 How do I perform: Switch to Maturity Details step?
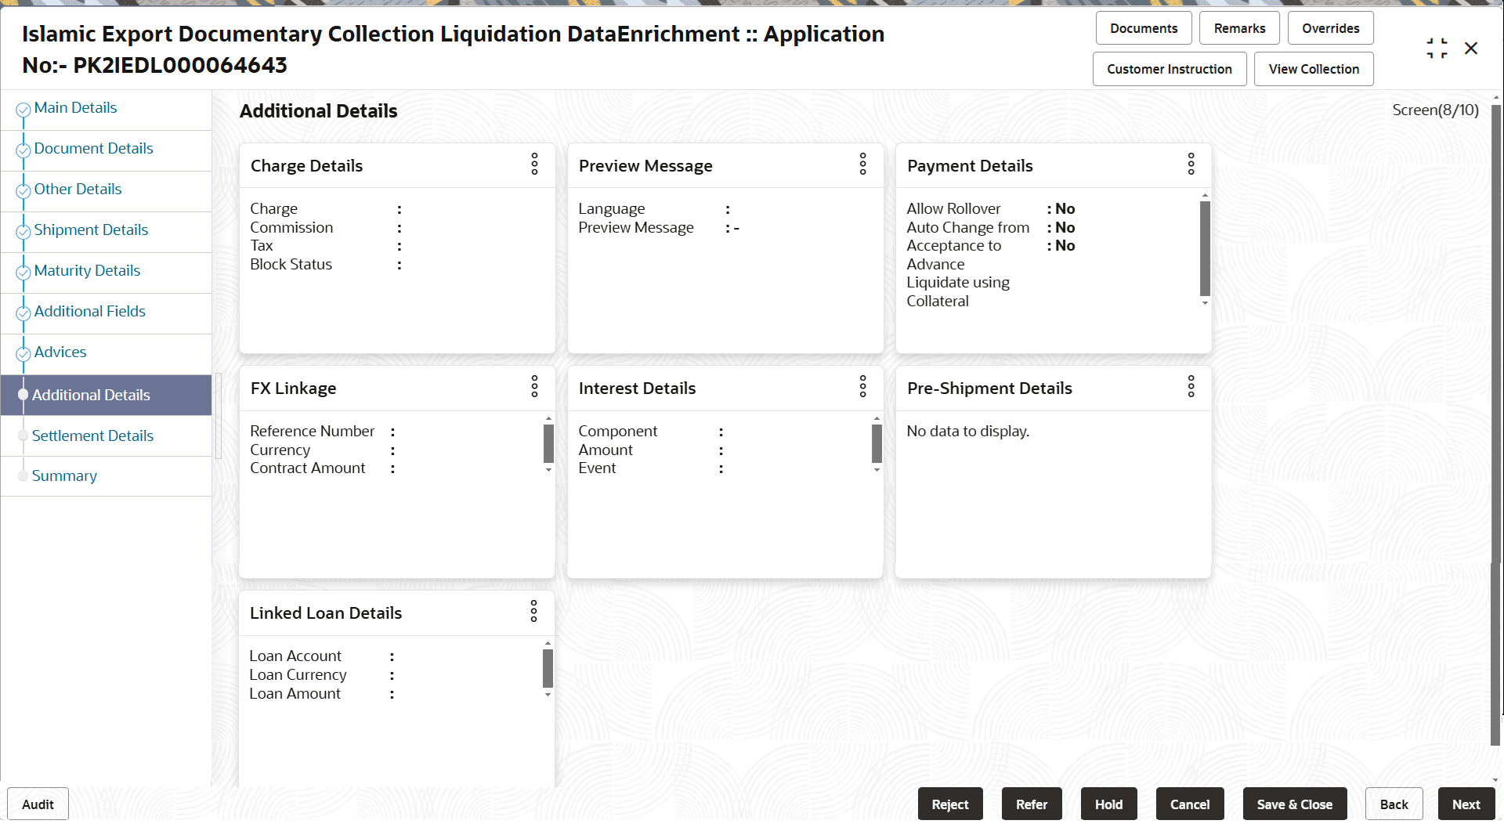87,271
